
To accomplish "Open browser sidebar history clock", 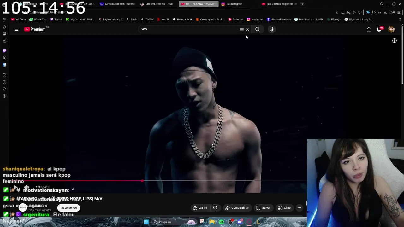I will click(4, 82).
